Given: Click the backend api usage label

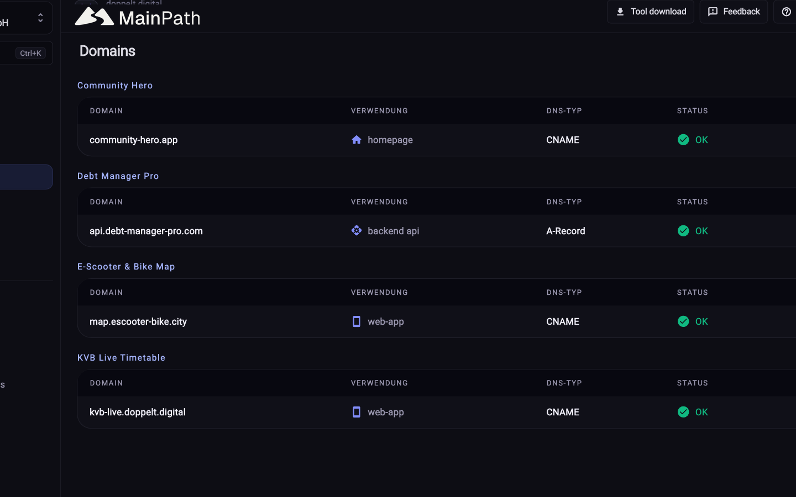Looking at the screenshot, I should coord(394,231).
